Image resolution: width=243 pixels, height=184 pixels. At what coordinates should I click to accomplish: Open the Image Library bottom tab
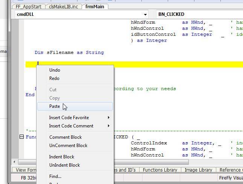pos(198,170)
